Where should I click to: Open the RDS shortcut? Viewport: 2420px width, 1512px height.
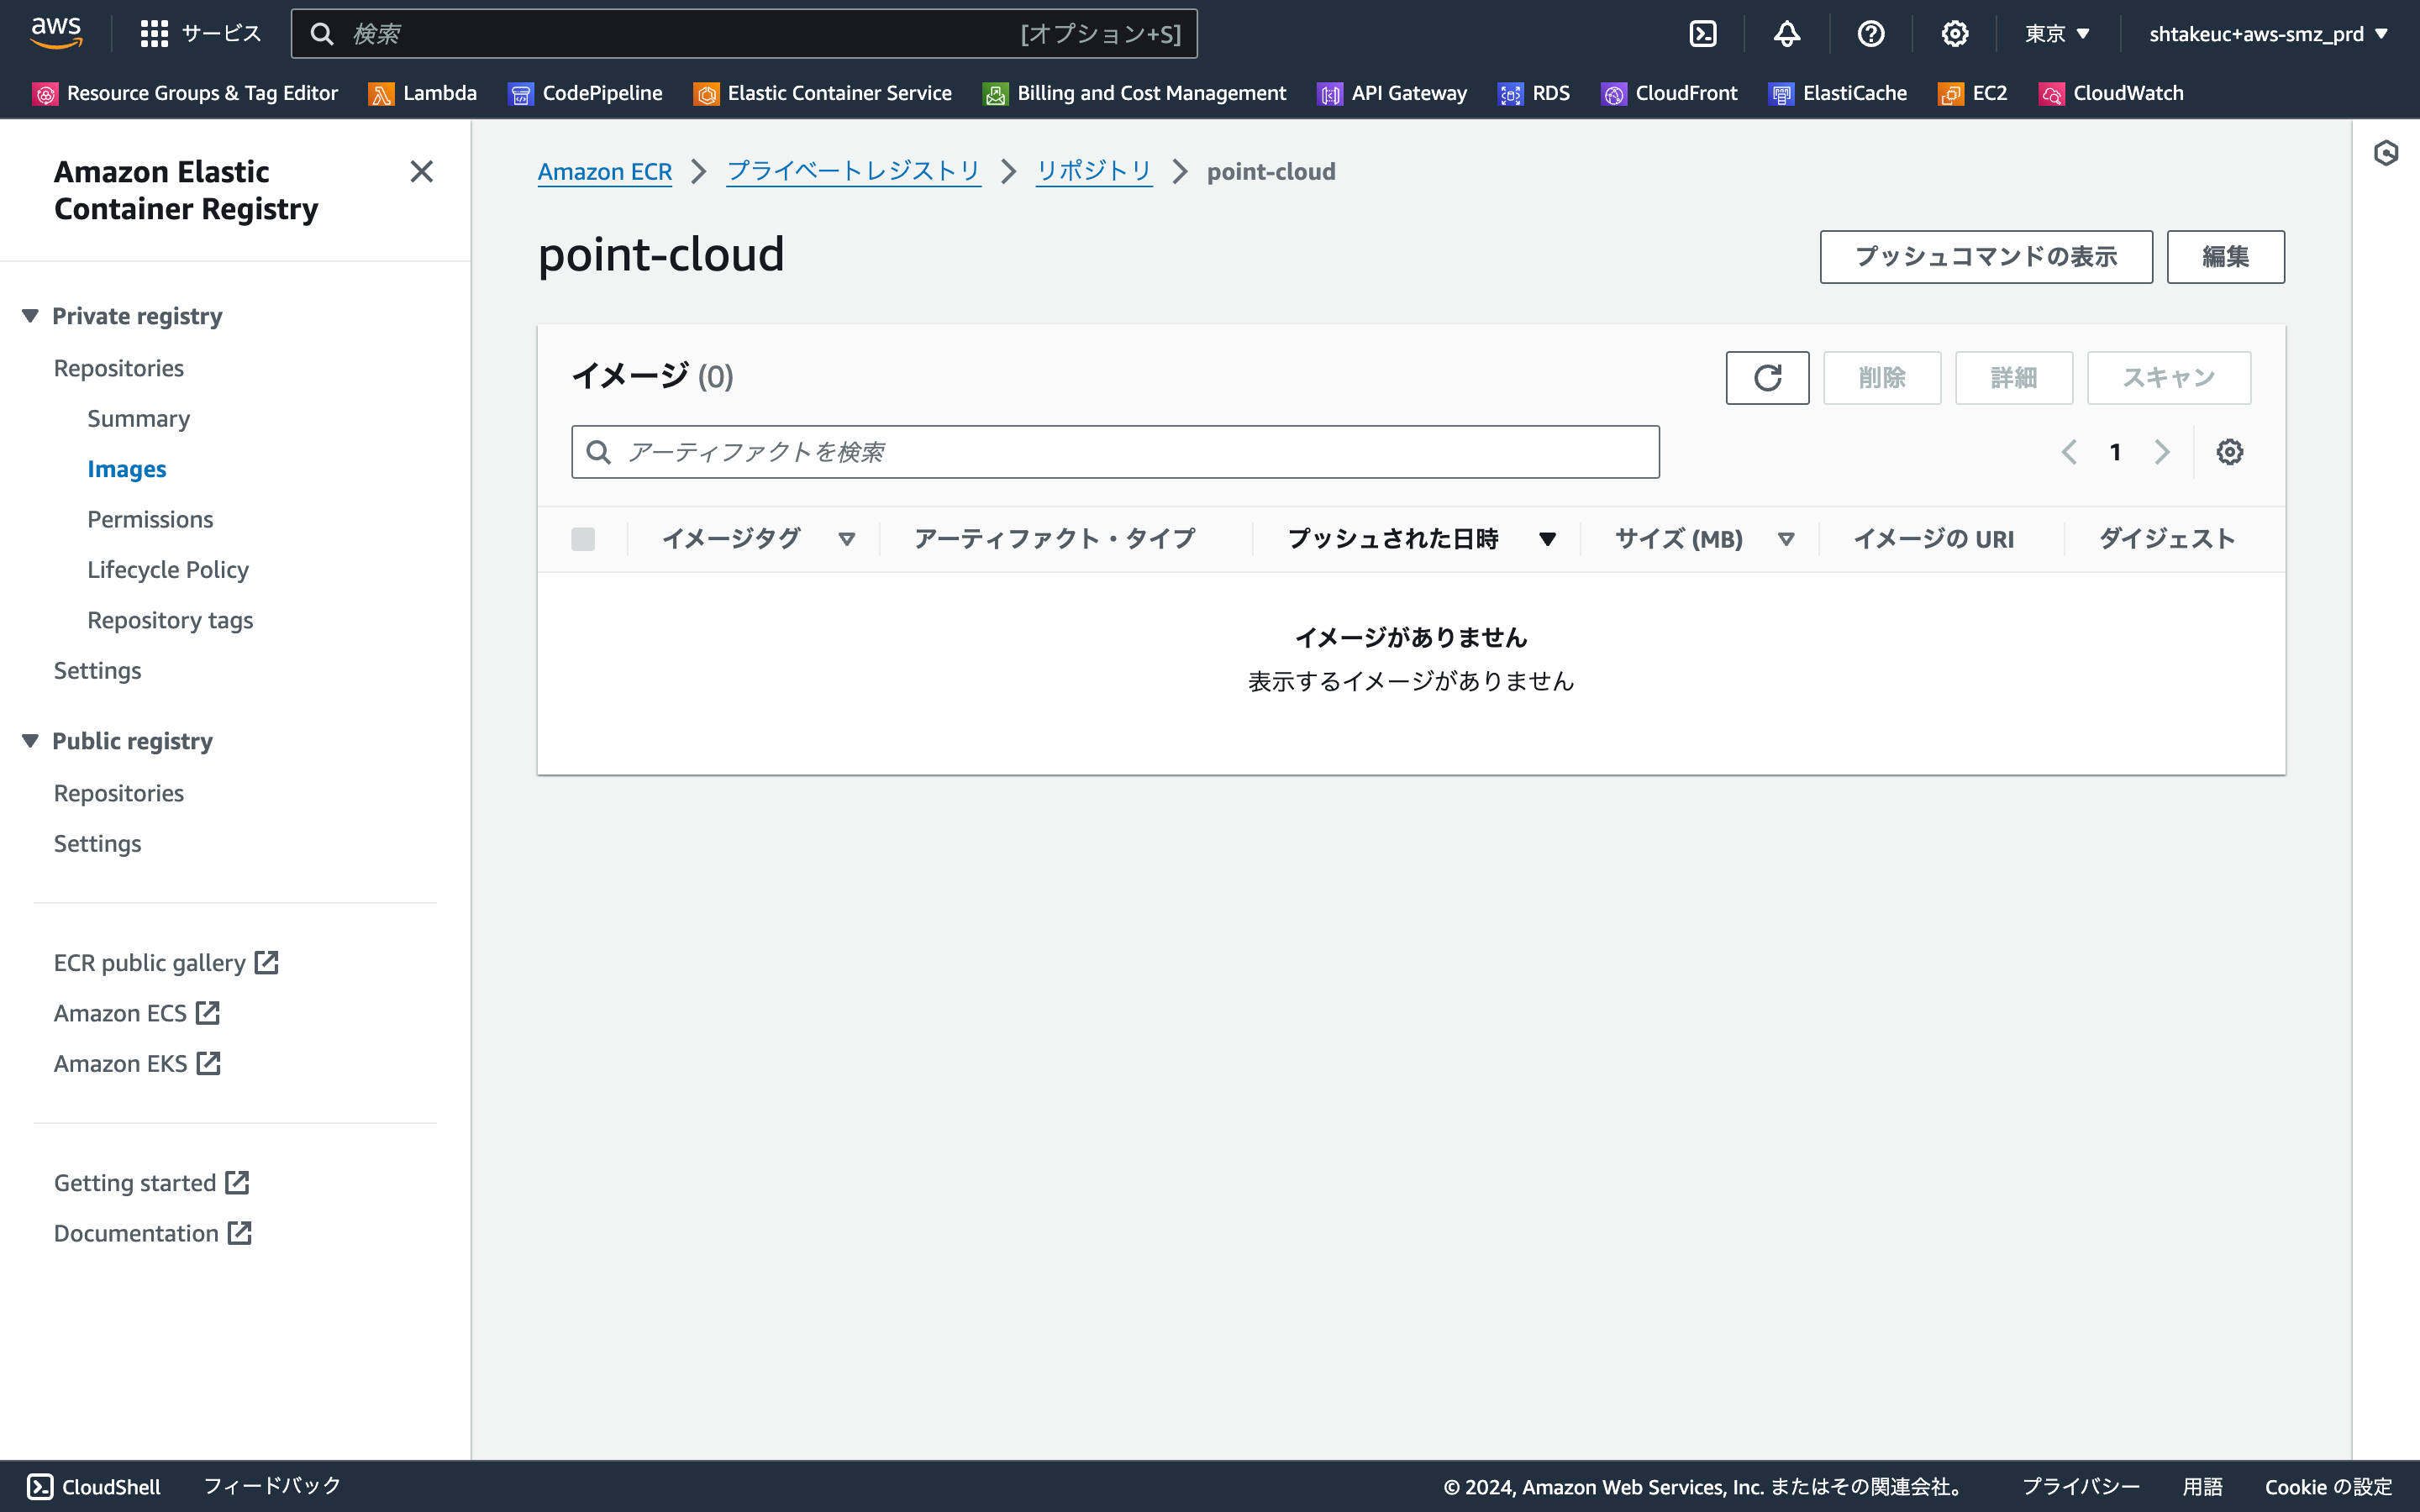(1534, 93)
